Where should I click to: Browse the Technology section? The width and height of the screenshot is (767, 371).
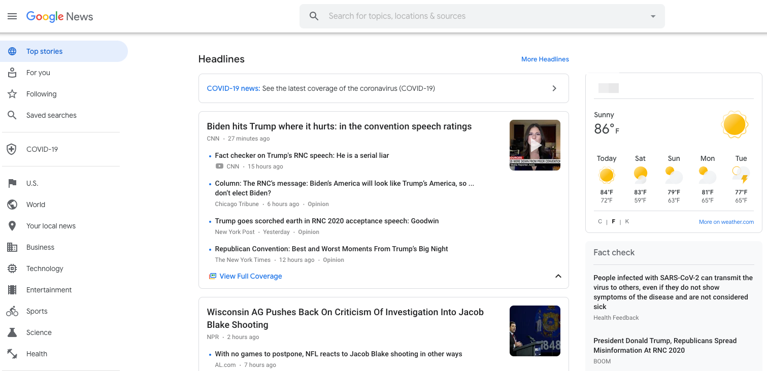[x=45, y=268]
